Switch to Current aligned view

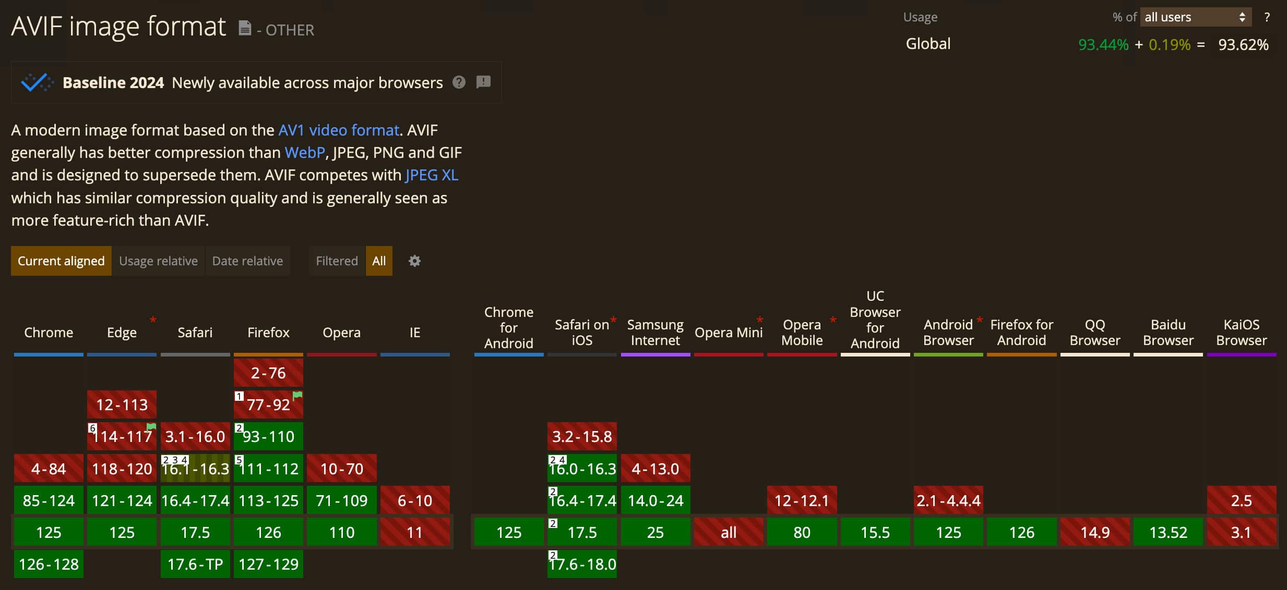pos(61,261)
